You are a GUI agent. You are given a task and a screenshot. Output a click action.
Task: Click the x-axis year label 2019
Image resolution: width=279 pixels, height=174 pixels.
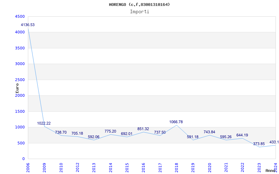coord(193,167)
